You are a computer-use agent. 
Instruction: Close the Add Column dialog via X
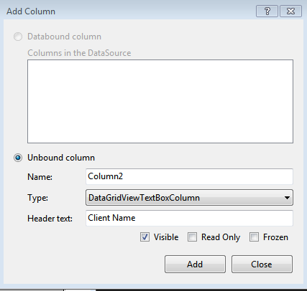coord(290,11)
